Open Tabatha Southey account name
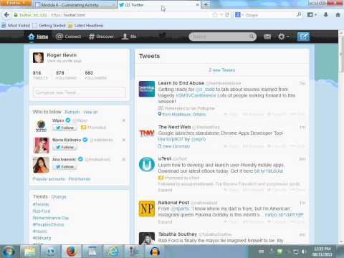The height and width of the screenshot is (258, 344). [178, 234]
